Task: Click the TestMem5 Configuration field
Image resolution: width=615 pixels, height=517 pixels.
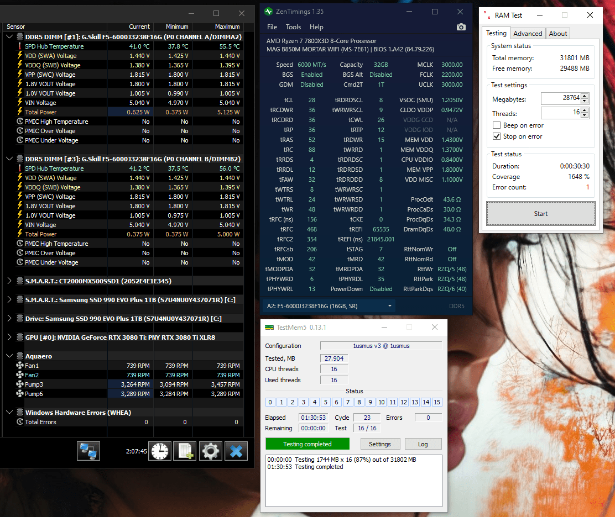Action: [x=381, y=346]
